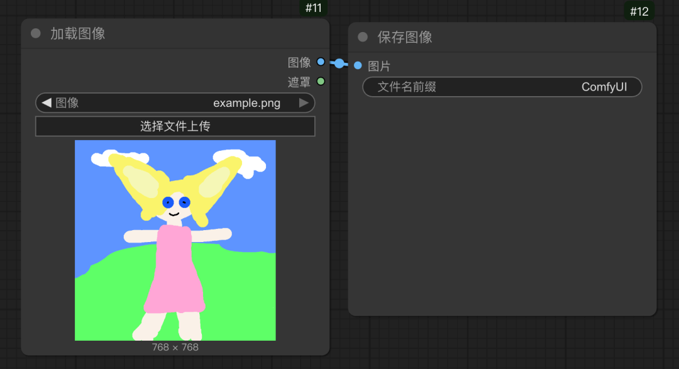Image resolution: width=679 pixels, height=369 pixels.
Task: Open the example.png image dropdown
Action: [x=175, y=102]
